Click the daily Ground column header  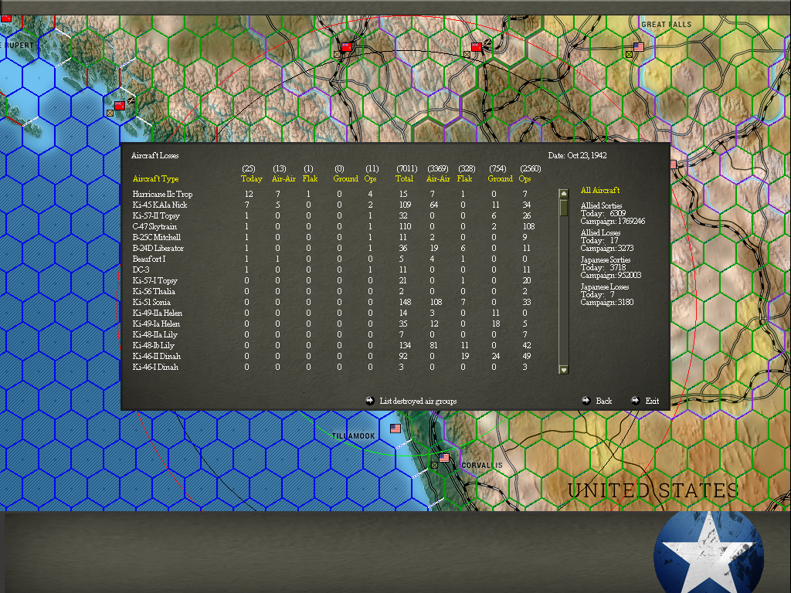(345, 178)
